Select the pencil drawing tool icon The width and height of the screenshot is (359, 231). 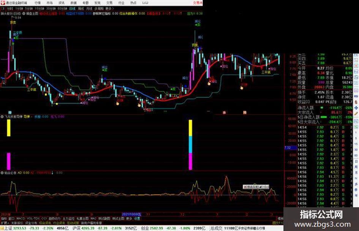pyautogui.click(x=356, y=113)
